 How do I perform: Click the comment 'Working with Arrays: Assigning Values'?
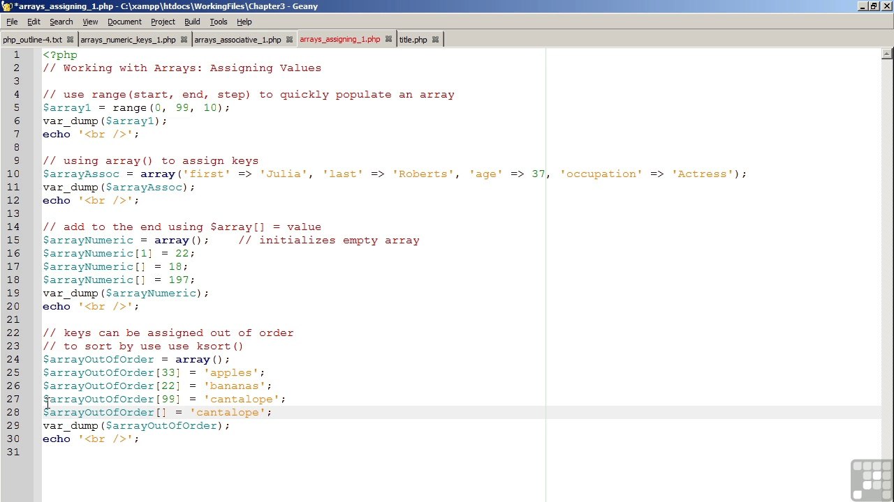coord(192,68)
